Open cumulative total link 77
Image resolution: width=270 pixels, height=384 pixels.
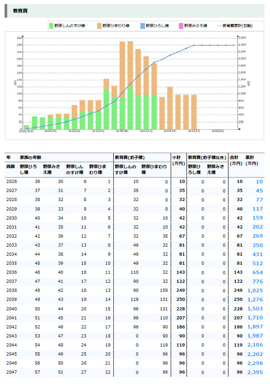tap(259, 200)
